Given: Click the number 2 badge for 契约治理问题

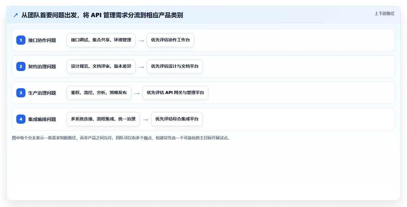Looking at the screenshot, I should coord(21,66).
